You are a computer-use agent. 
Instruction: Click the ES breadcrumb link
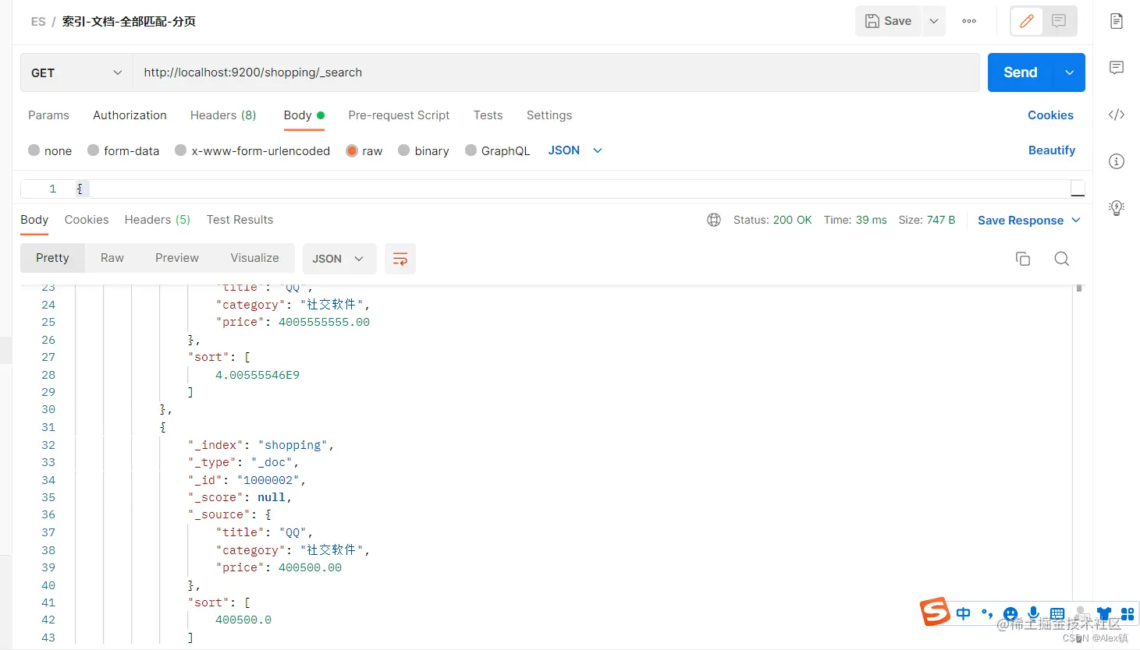(38, 22)
